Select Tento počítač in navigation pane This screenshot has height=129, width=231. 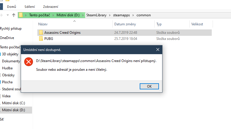[x=10, y=47]
